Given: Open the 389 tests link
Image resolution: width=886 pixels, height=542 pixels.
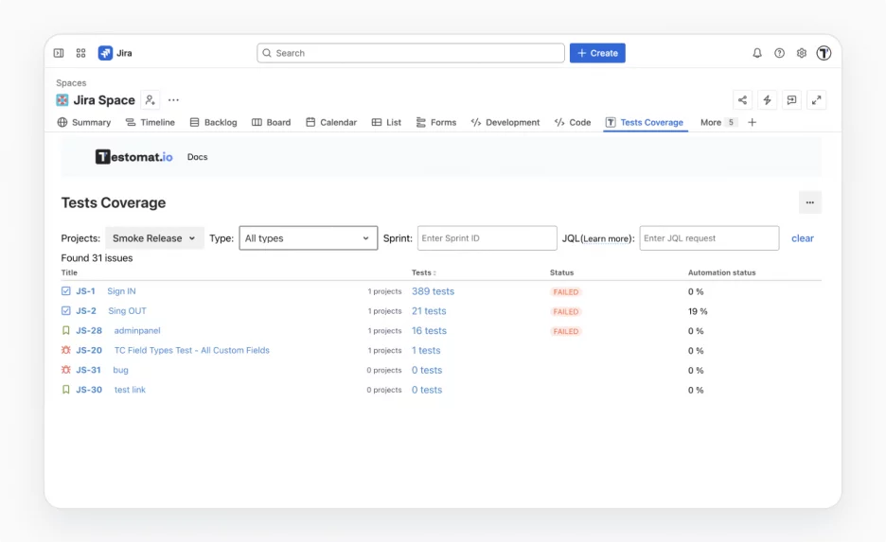Looking at the screenshot, I should (433, 291).
